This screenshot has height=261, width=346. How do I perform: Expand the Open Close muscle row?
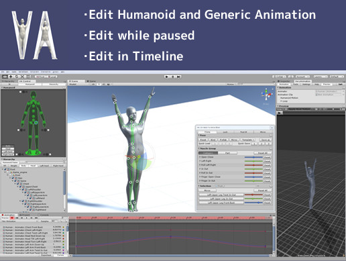[x=200, y=157]
